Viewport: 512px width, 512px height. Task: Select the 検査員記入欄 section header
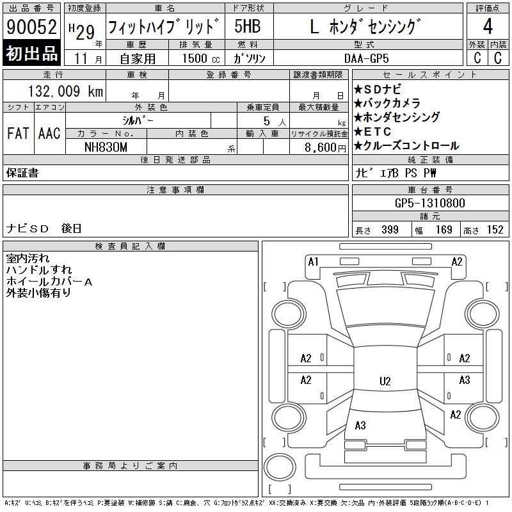(131, 246)
